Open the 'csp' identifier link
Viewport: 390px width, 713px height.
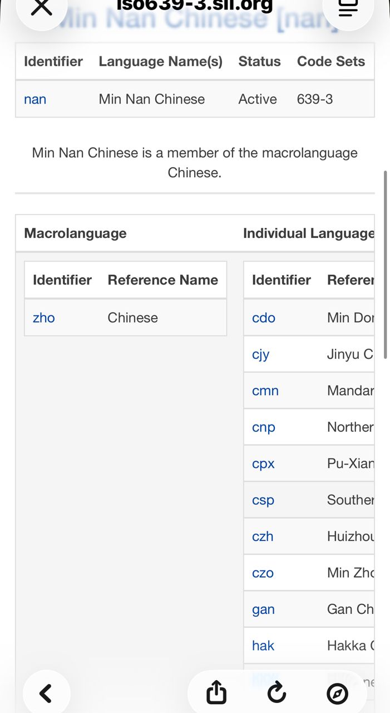point(263,500)
